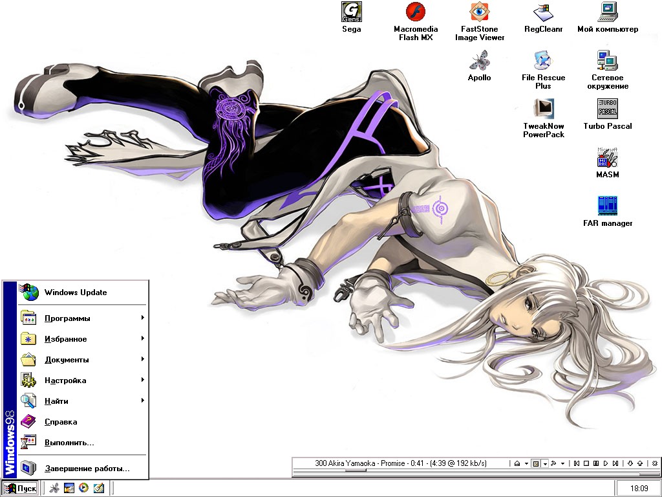Open the FAR manager desktop icon

pos(607,206)
